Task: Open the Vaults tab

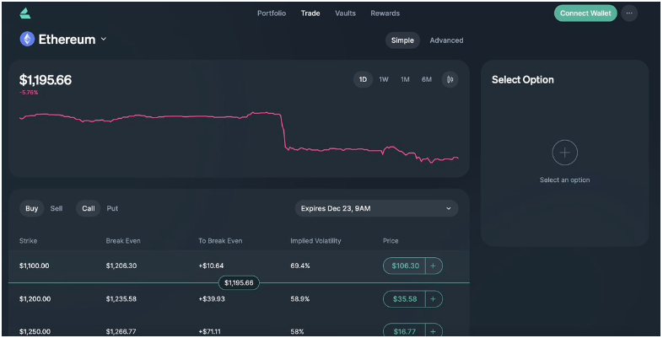Action: click(x=346, y=13)
